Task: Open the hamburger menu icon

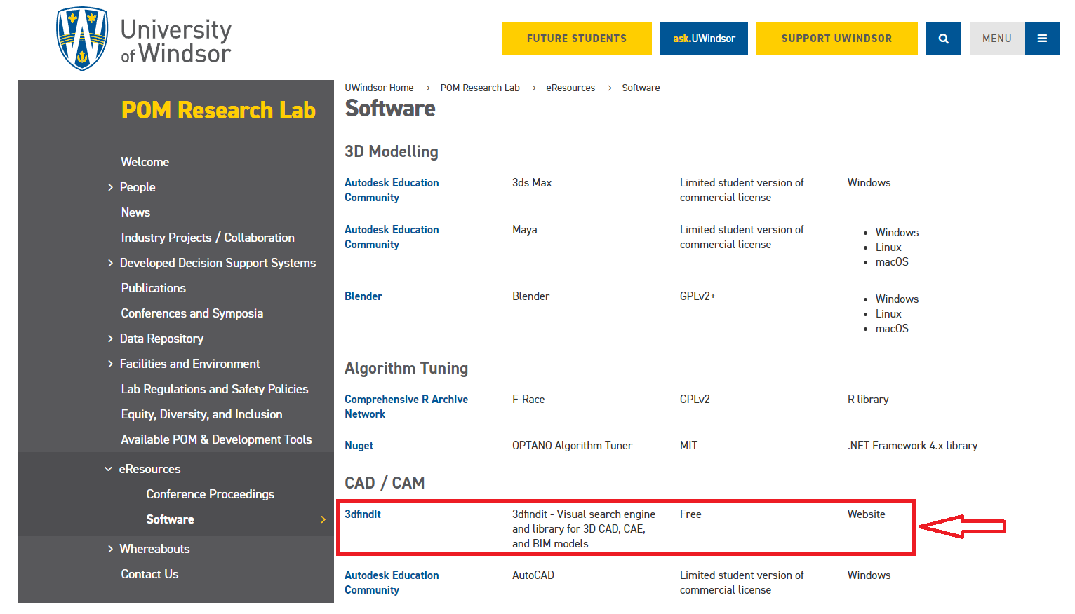Action: (x=1042, y=39)
